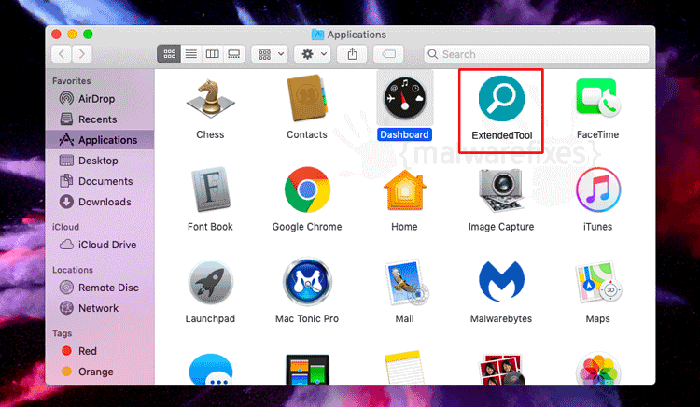Open the Malwarebytes app icon

click(501, 282)
